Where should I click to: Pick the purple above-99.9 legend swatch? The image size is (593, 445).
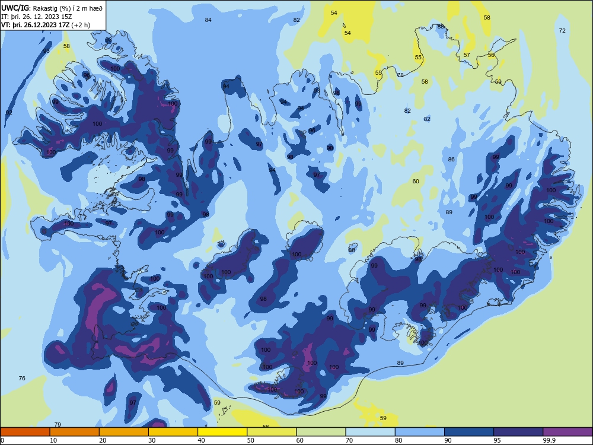coord(568,432)
